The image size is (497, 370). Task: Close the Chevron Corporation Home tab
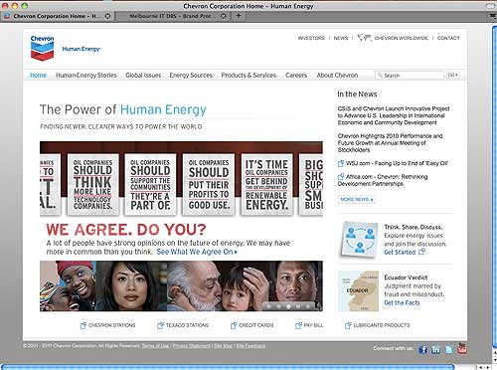tap(107, 16)
